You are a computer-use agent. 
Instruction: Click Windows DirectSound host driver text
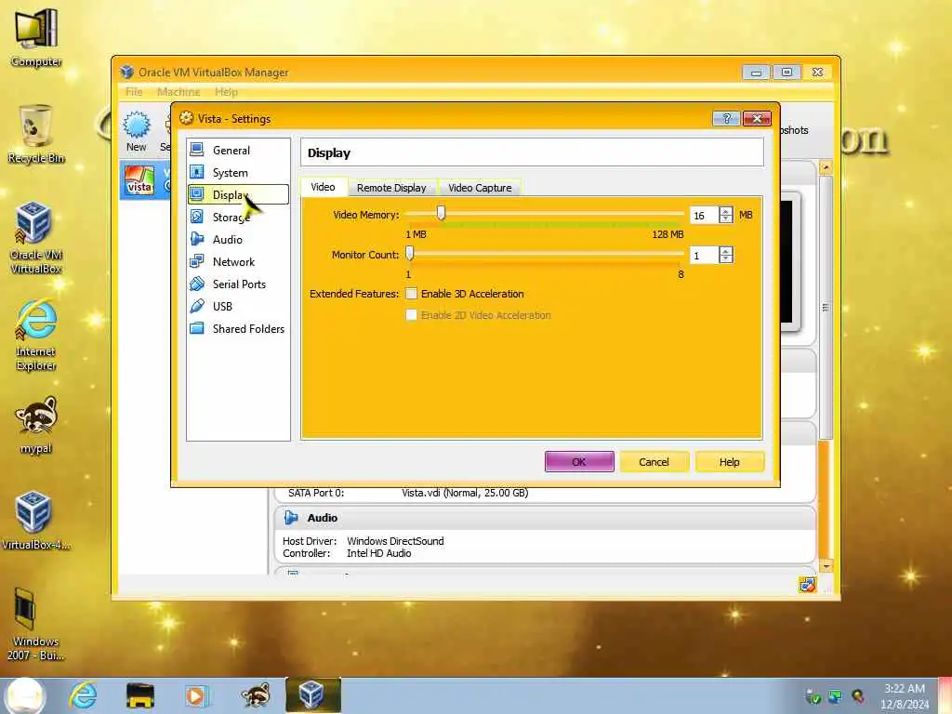pos(395,541)
